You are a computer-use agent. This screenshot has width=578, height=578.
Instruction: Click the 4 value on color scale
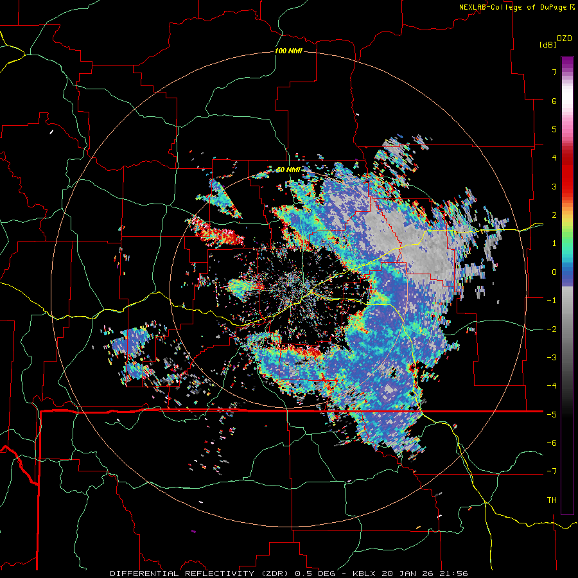(554, 158)
